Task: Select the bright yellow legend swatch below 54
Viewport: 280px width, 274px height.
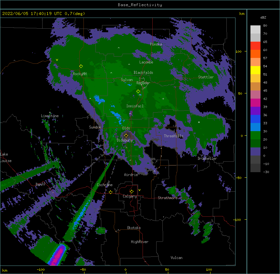Action: pos(255,70)
